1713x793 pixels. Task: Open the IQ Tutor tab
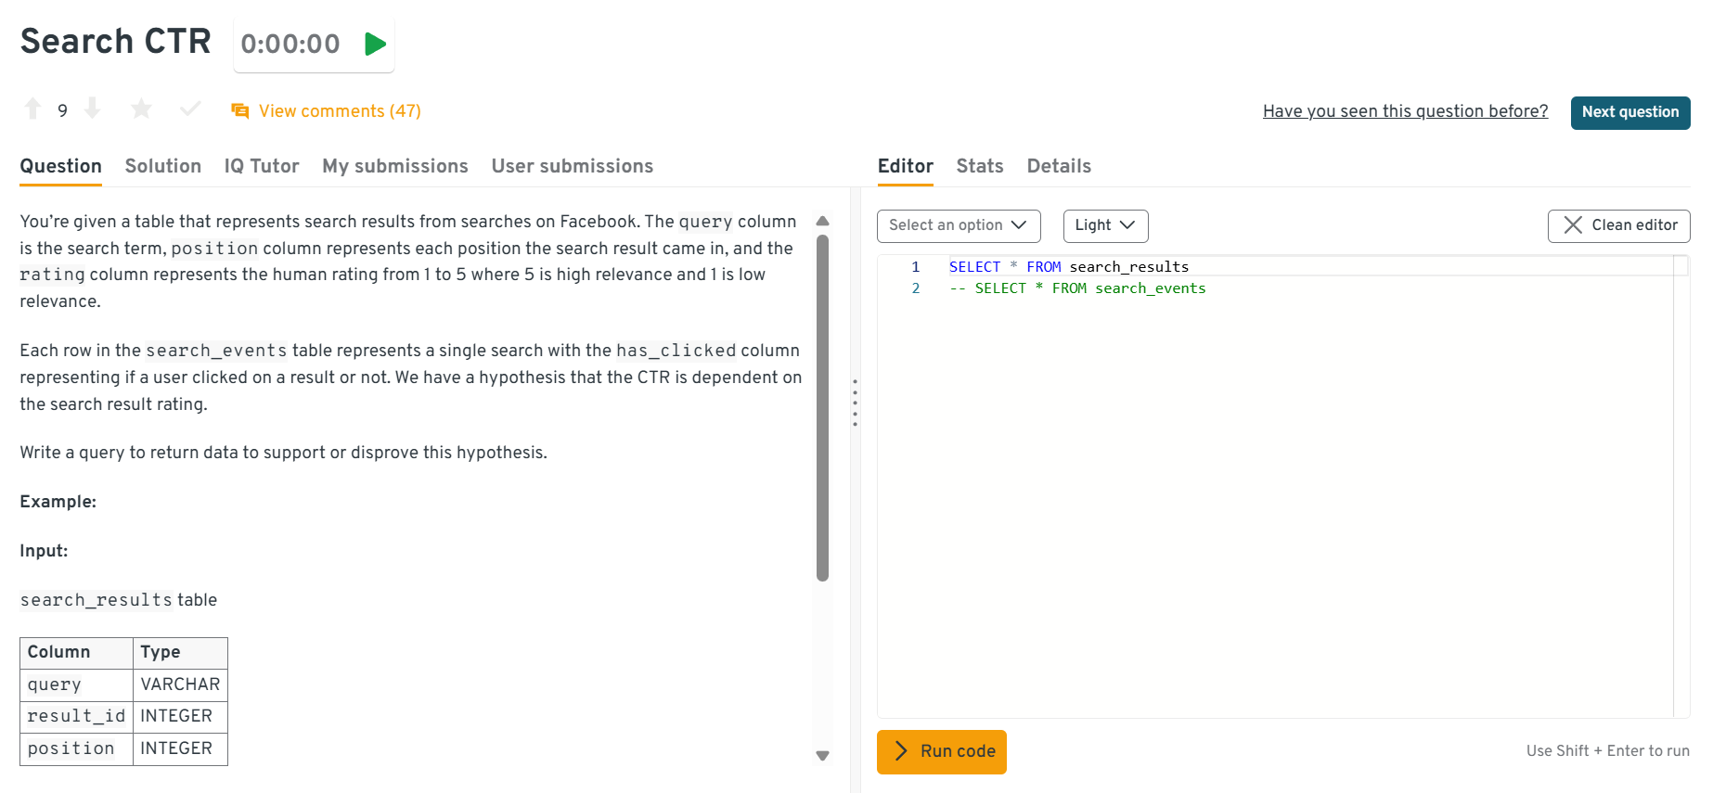point(262,166)
